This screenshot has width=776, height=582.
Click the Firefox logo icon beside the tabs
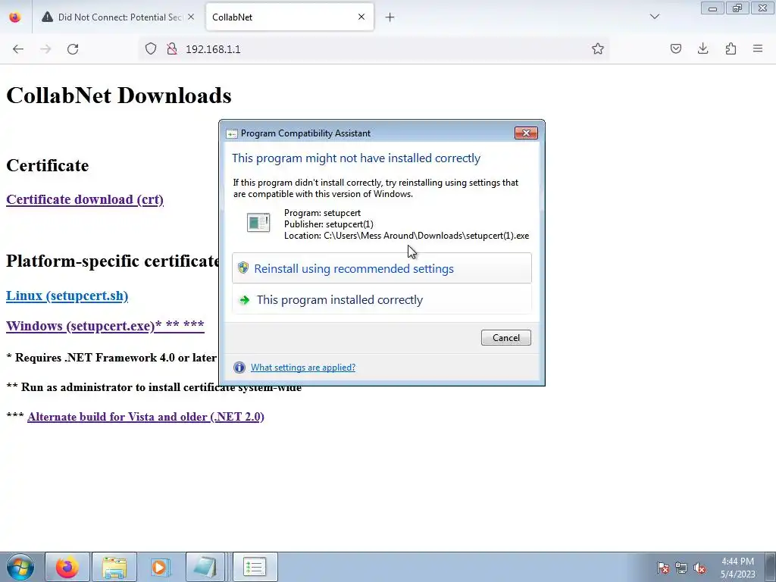point(15,17)
